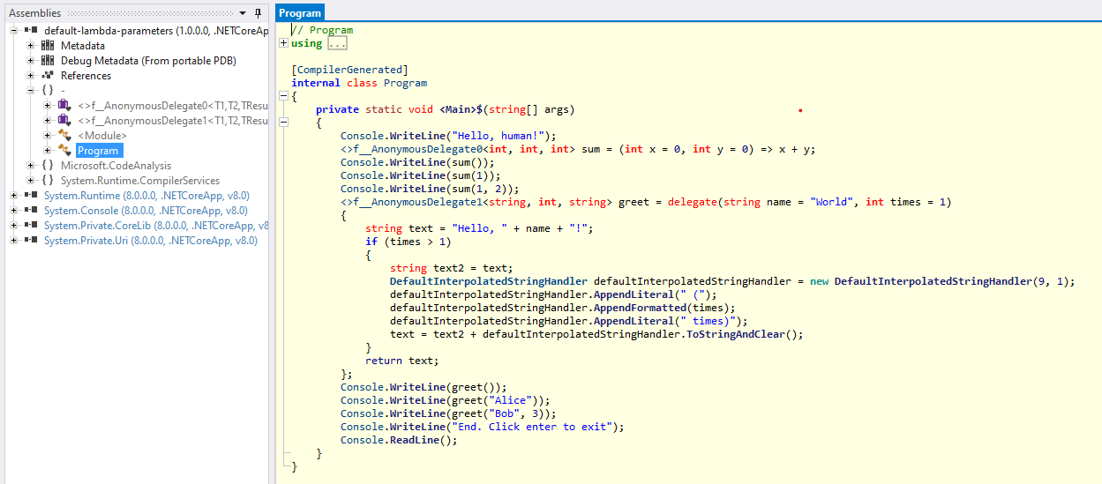Select the System.Console (8.0.0.0) assembly
Screen dimensions: 1102x484
[146, 211]
